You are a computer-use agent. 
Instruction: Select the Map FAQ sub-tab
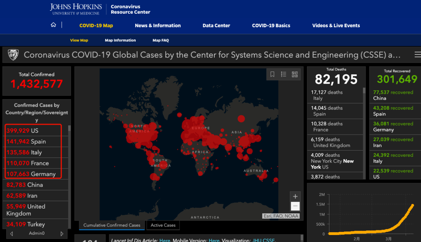pyautogui.click(x=161, y=40)
